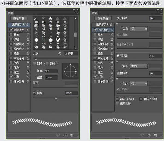Enable 翻转 X 抖动 checkbox

[117, 99]
